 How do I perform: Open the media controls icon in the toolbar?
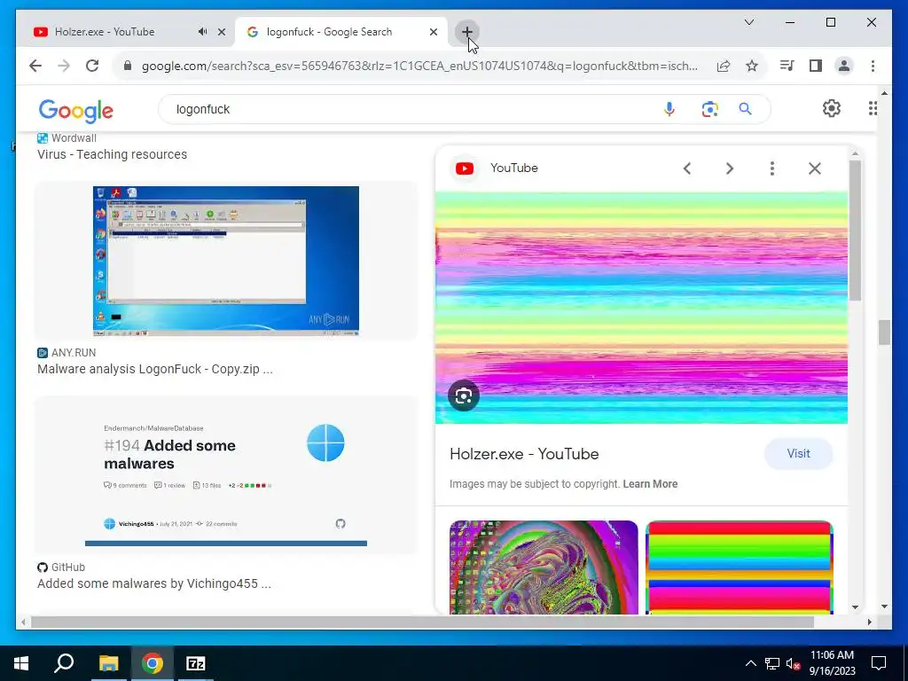click(x=787, y=66)
